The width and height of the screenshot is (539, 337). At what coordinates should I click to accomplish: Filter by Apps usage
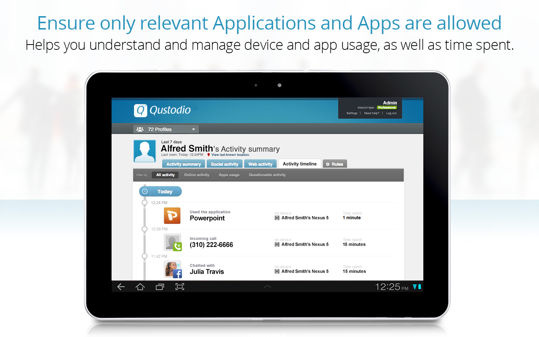[229, 175]
